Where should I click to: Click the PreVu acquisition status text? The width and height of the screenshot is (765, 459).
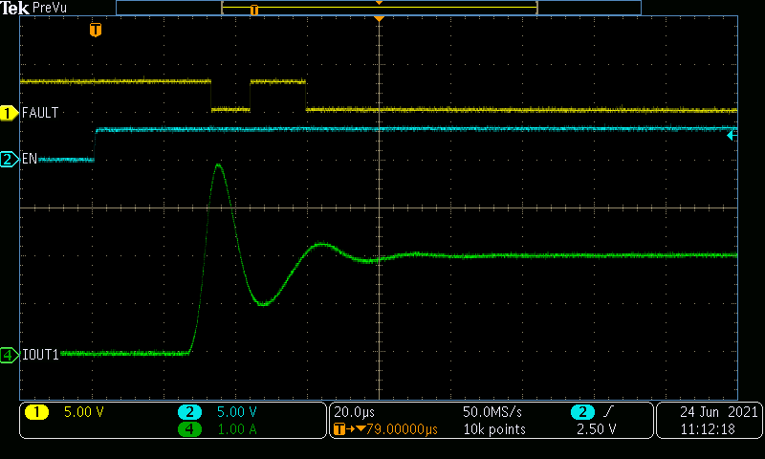50,8
